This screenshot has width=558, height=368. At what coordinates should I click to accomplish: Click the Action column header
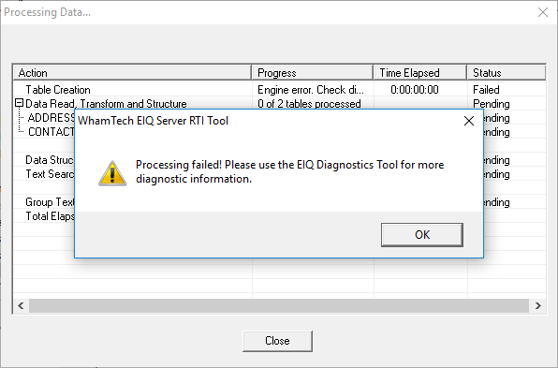click(x=132, y=73)
